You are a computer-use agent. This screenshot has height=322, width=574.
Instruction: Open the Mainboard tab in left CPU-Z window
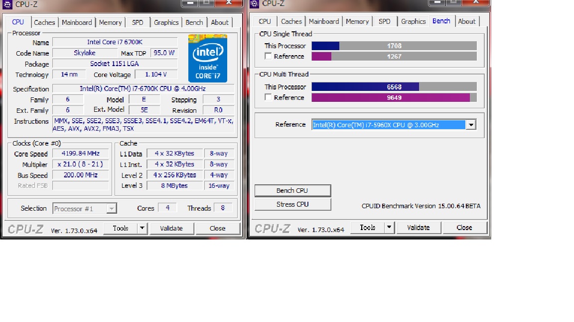click(x=77, y=22)
